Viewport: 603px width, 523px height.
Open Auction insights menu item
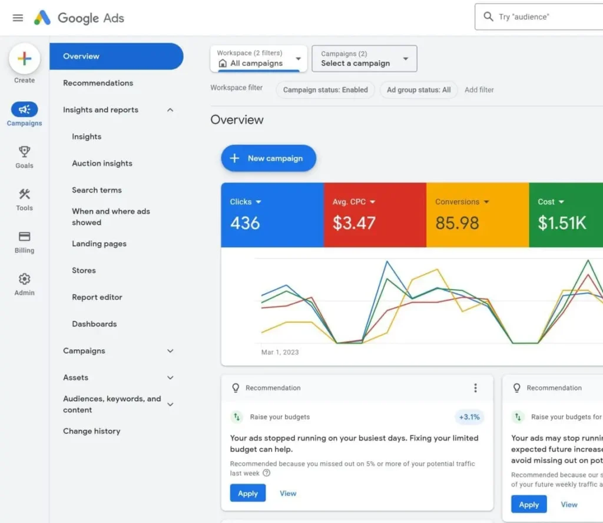102,164
